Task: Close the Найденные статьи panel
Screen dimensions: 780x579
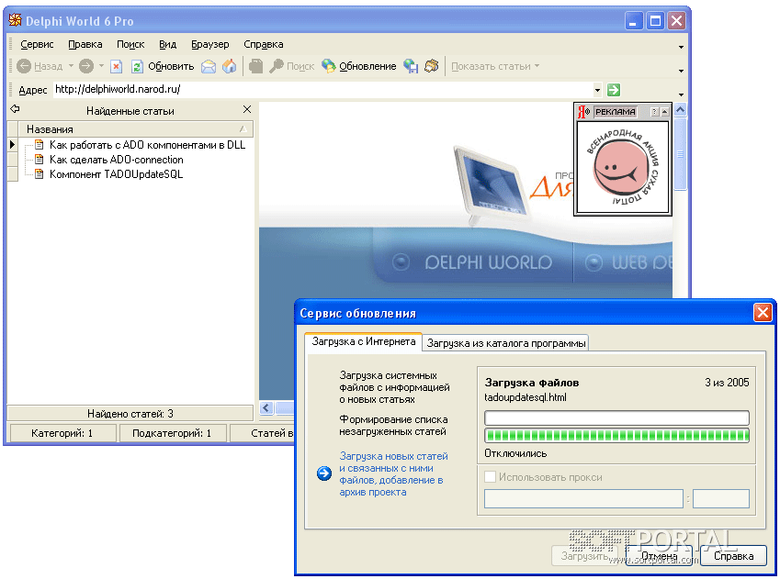Action: (x=247, y=109)
